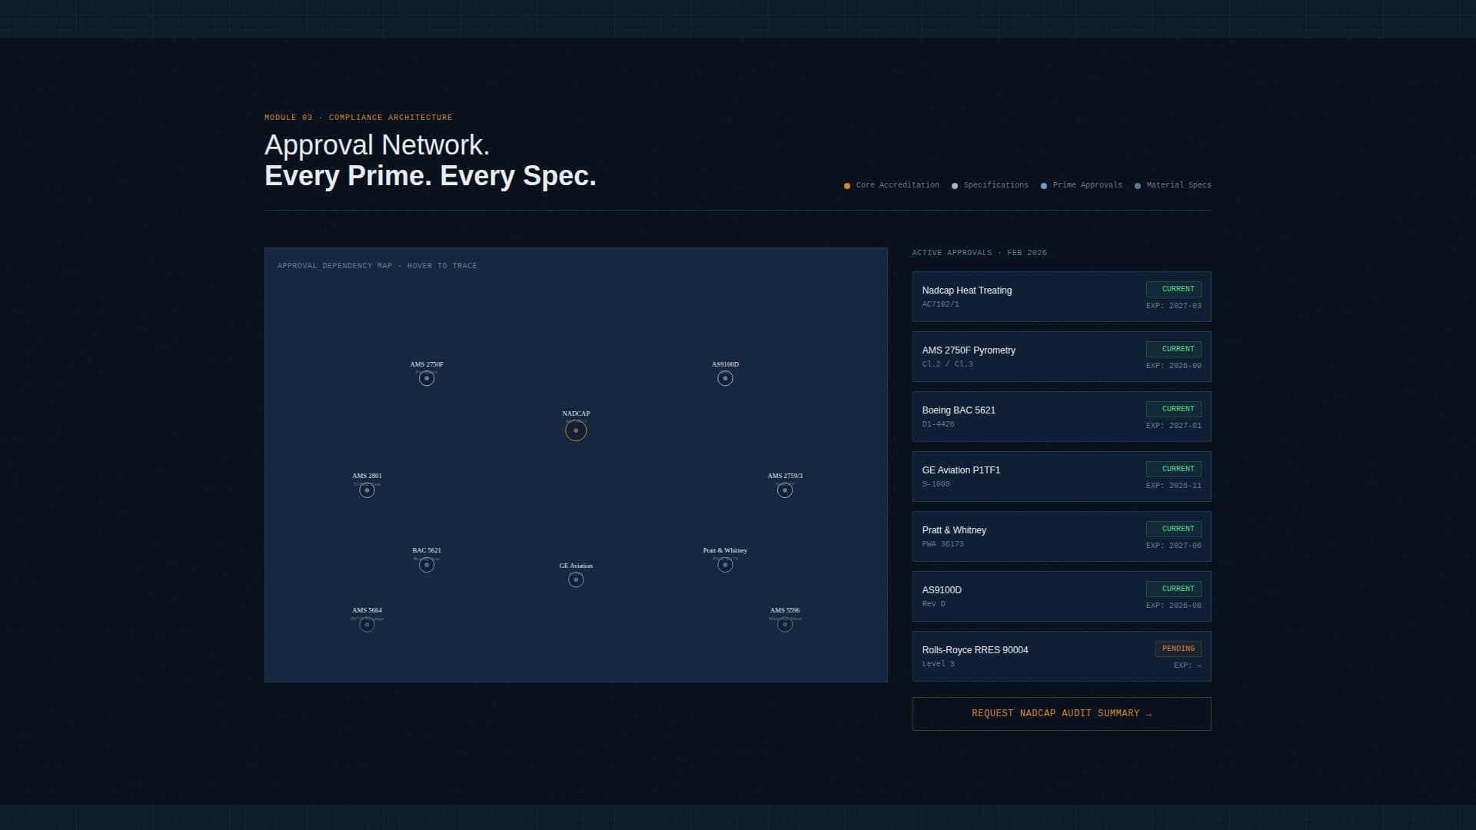Click the BAC 5621 node on the map
Viewport: 1476px width, 830px height.
point(426,564)
